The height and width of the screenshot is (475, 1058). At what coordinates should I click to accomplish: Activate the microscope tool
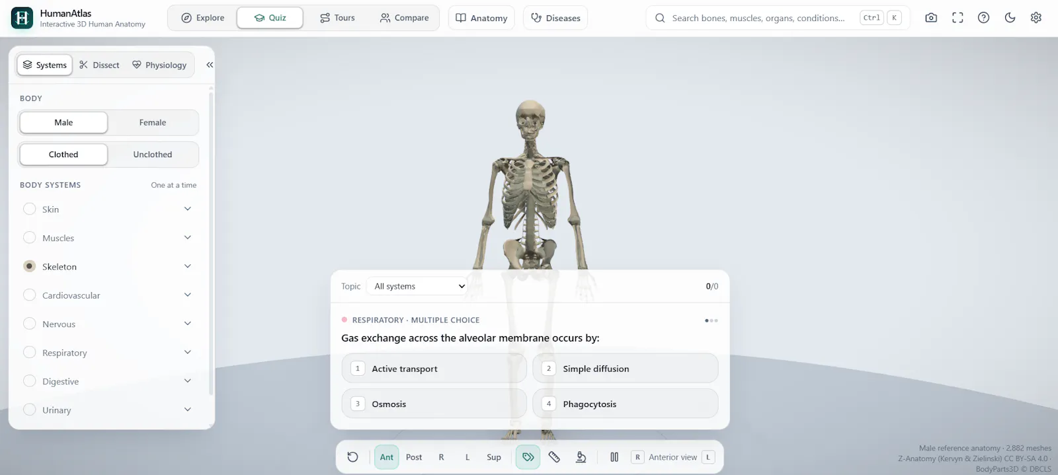[x=581, y=457]
